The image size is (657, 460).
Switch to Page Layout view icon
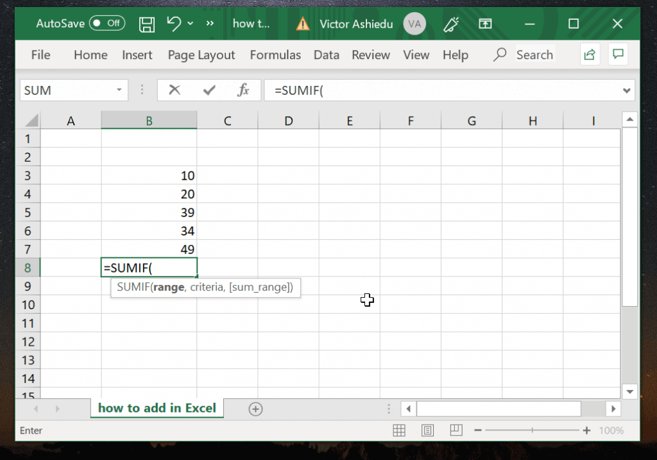click(x=427, y=430)
